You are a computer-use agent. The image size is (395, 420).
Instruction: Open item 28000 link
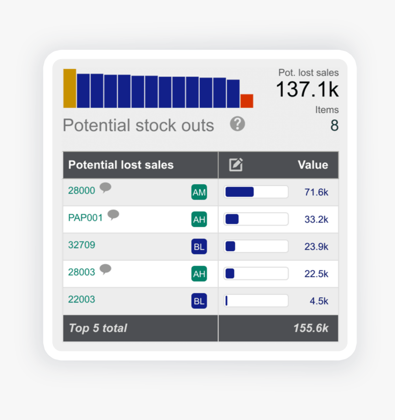pyautogui.click(x=81, y=191)
